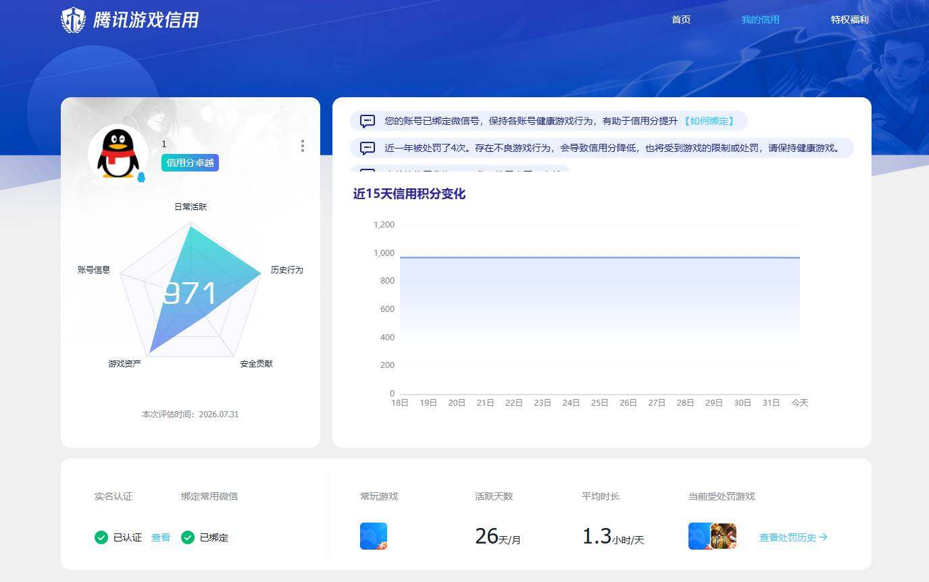Click the 信用分卓越 badge
The height and width of the screenshot is (582, 929).
pyautogui.click(x=190, y=163)
